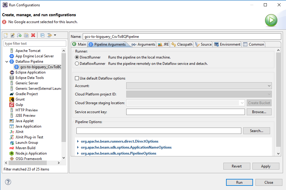Click the Run button

[x=239, y=182]
